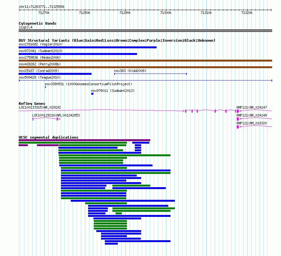
Task: Click the chr11:71263771..71325991 coordinate label
Action: click(x=42, y=7)
